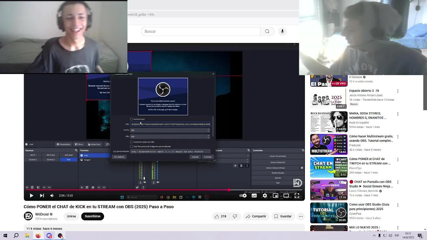Click the Buscar search field

pyautogui.click(x=201, y=31)
